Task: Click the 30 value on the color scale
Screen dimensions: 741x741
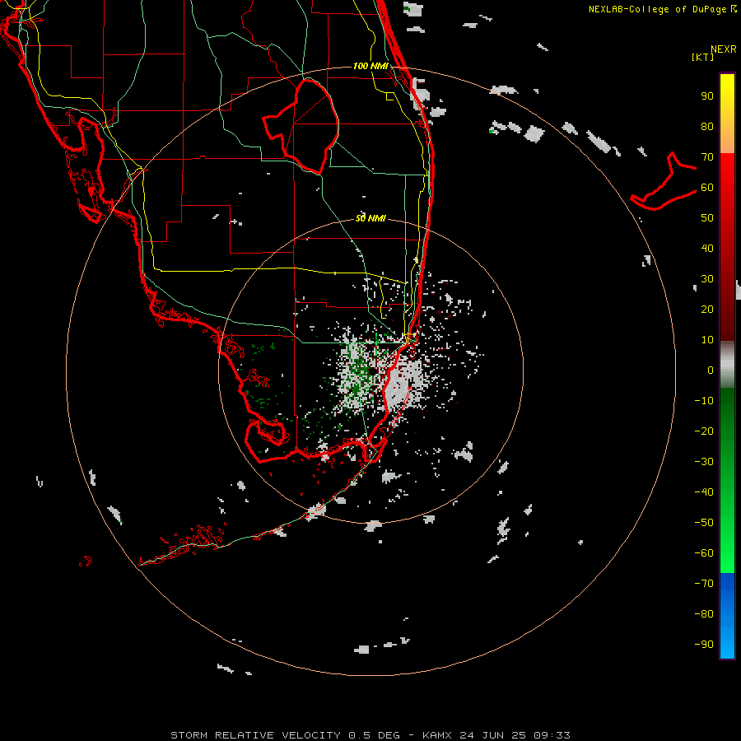Action: 707,279
